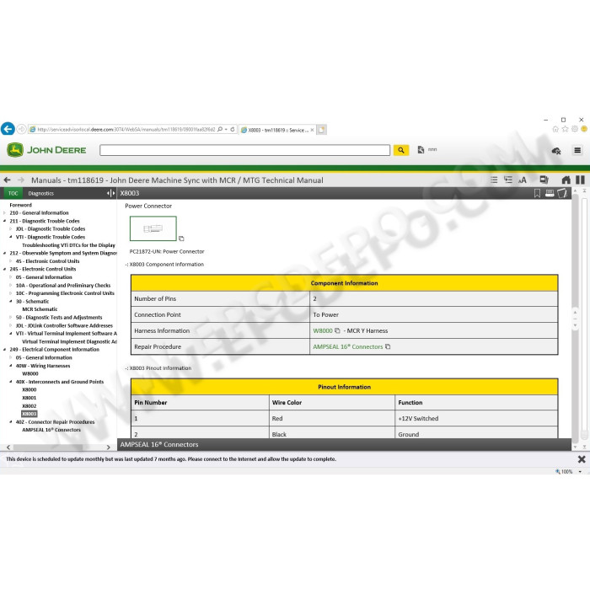
Task: Select X8001 in the TOC tree
Action: tap(29, 398)
